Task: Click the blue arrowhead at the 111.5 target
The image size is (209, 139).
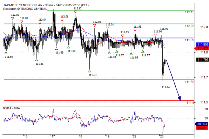Action: [180, 98]
